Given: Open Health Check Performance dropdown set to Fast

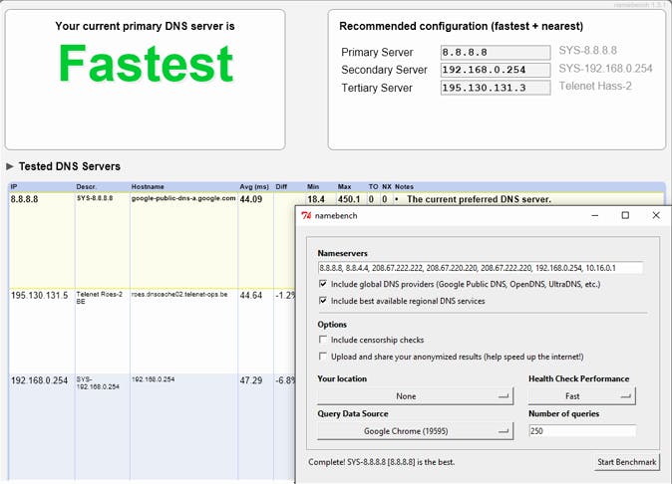Looking at the screenshot, I should pyautogui.click(x=581, y=396).
